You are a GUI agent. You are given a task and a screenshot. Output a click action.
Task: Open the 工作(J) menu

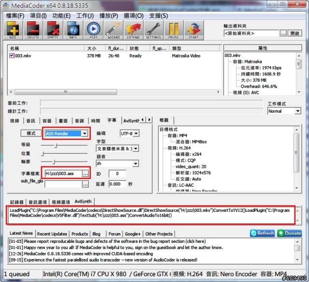(x=85, y=15)
